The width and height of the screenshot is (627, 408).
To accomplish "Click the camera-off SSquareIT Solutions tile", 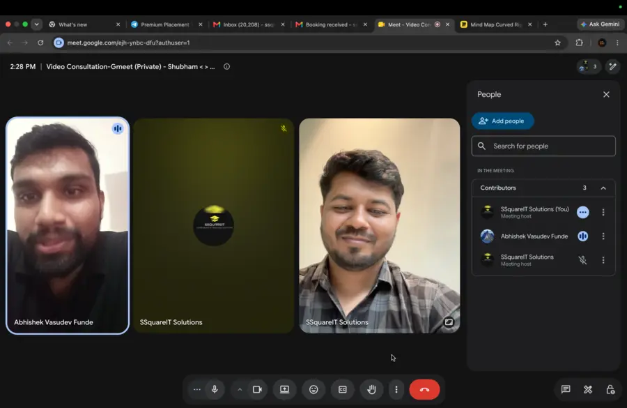I will (214, 225).
